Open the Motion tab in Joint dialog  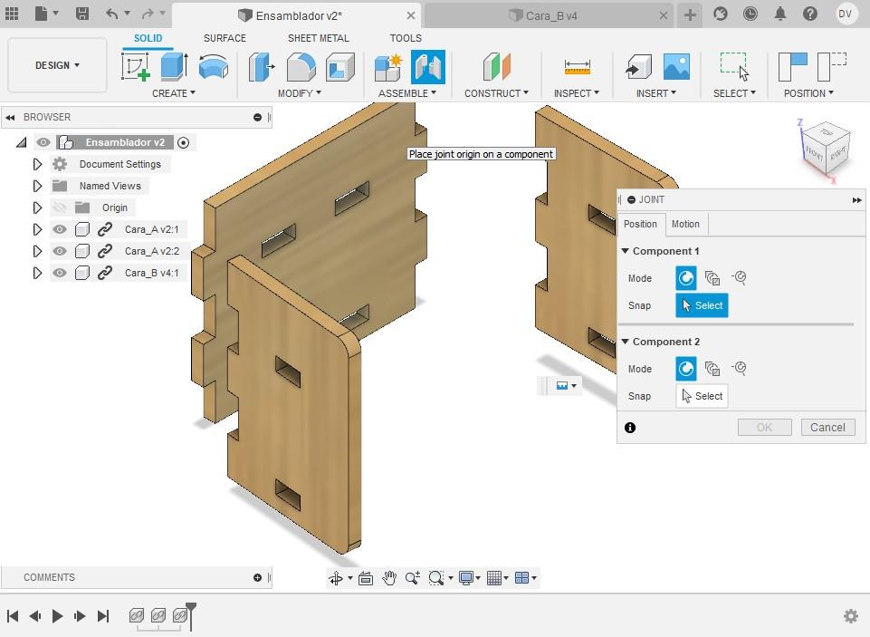tap(685, 224)
